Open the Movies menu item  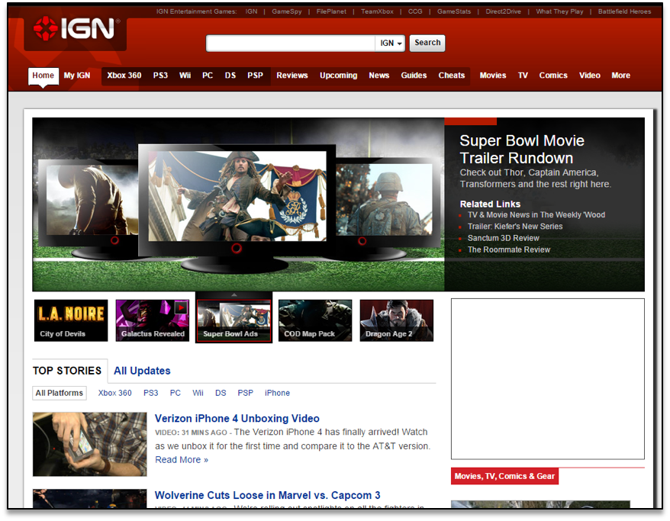click(x=493, y=76)
